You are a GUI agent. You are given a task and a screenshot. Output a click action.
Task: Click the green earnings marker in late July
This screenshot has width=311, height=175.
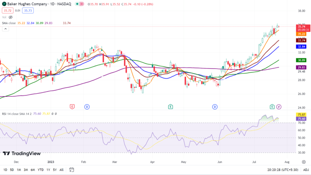(272, 107)
